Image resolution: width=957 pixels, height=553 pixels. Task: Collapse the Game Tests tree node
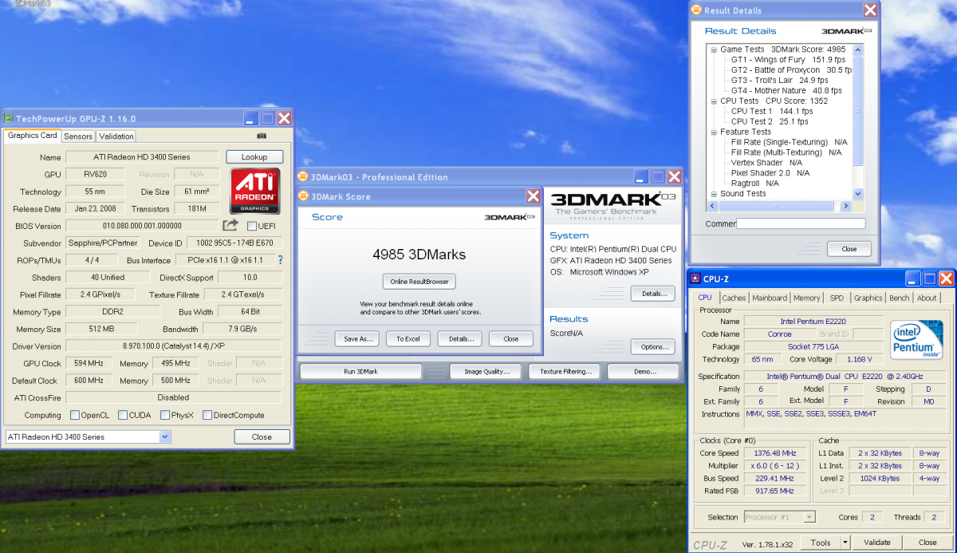tap(714, 49)
